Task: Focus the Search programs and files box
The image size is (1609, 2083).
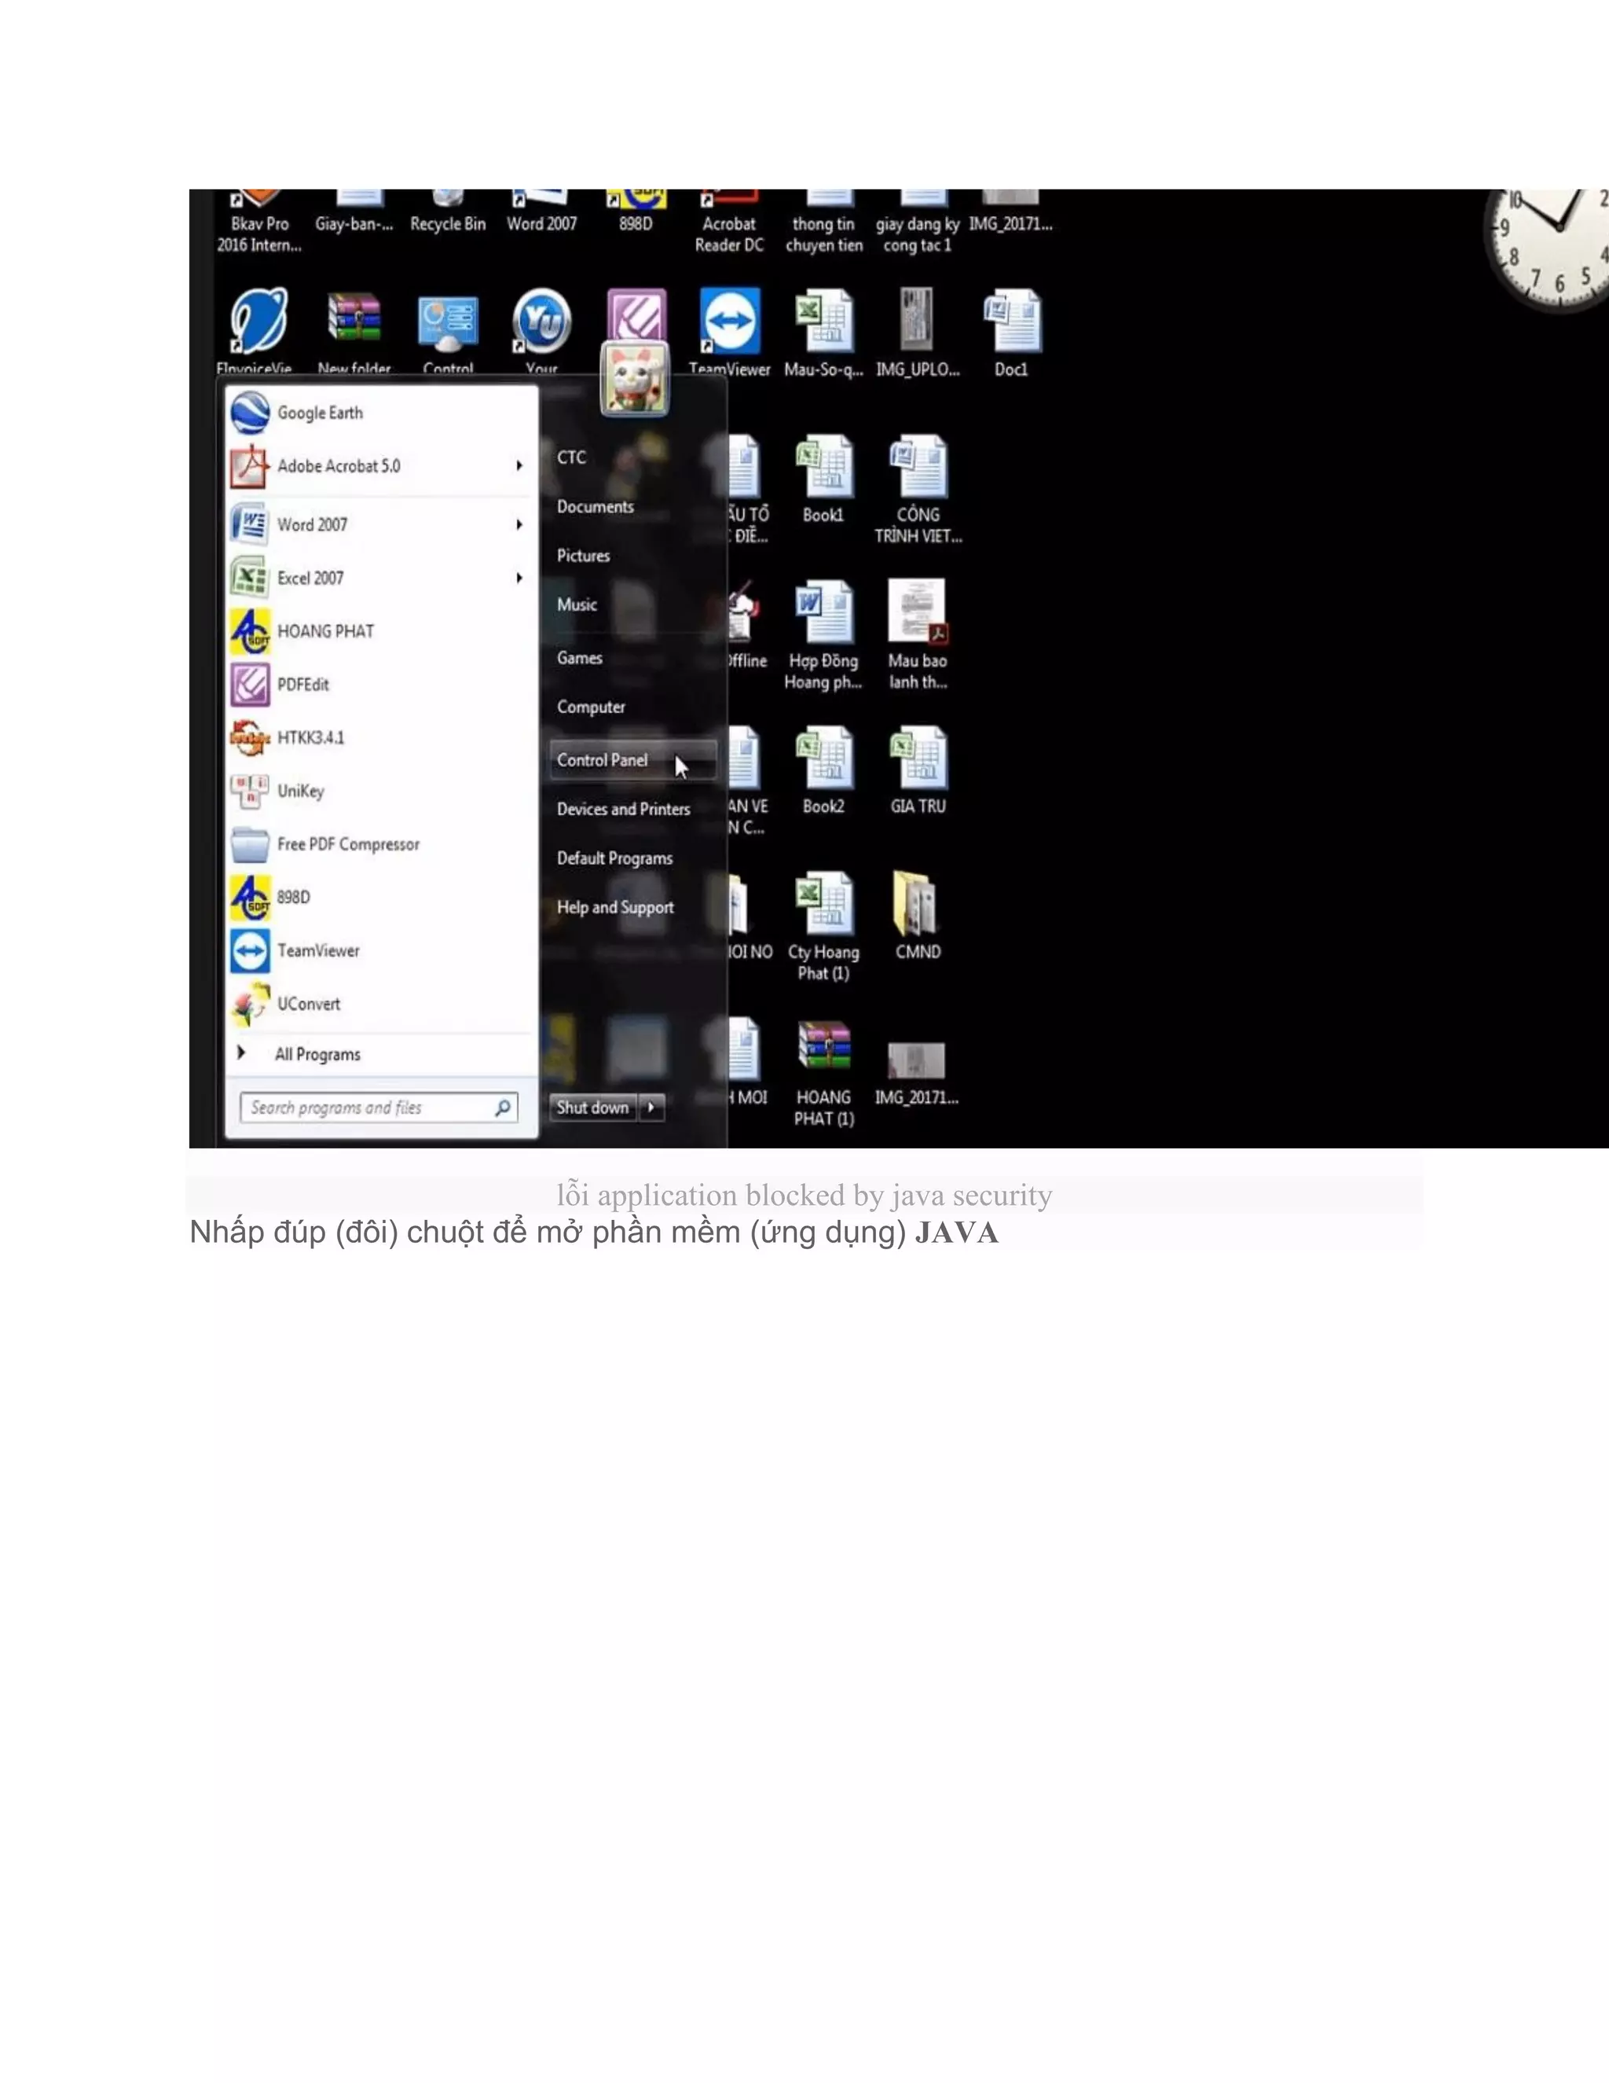Action: click(379, 1108)
